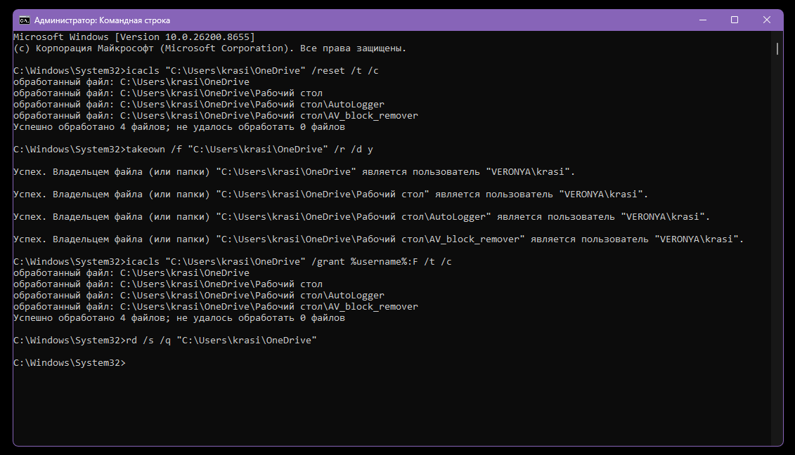Screen dimensions: 795x455
Task: Click the Успех line mentioning AV_block_remover
Action: coord(378,239)
